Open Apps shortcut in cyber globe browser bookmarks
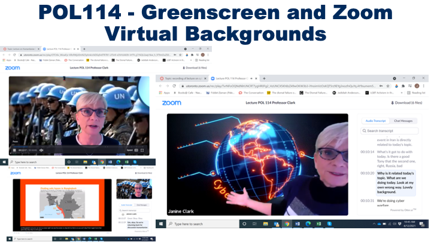The height and width of the screenshot is (242, 431). pyautogui.click(x=165, y=93)
